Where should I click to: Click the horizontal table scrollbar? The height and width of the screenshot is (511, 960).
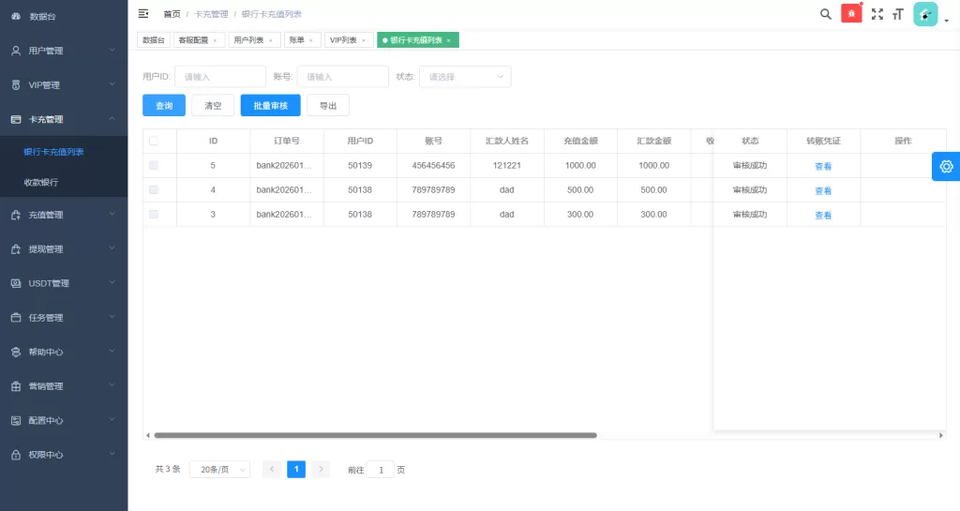click(375, 435)
